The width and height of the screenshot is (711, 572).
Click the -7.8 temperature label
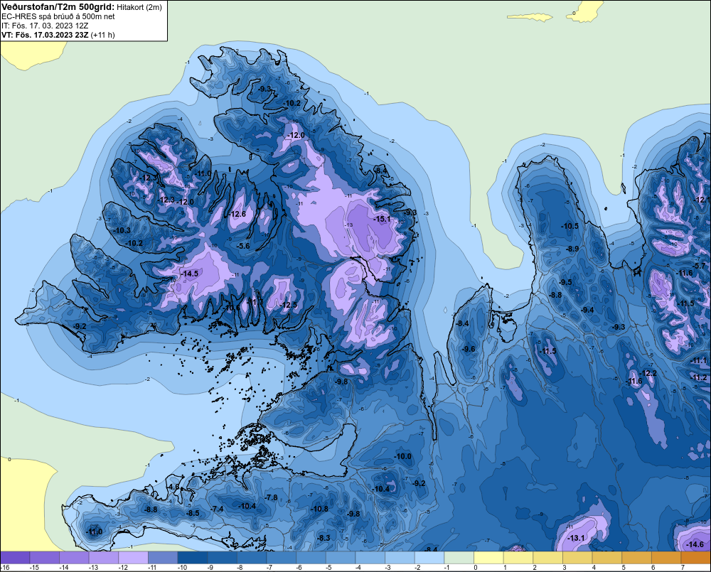(271, 497)
